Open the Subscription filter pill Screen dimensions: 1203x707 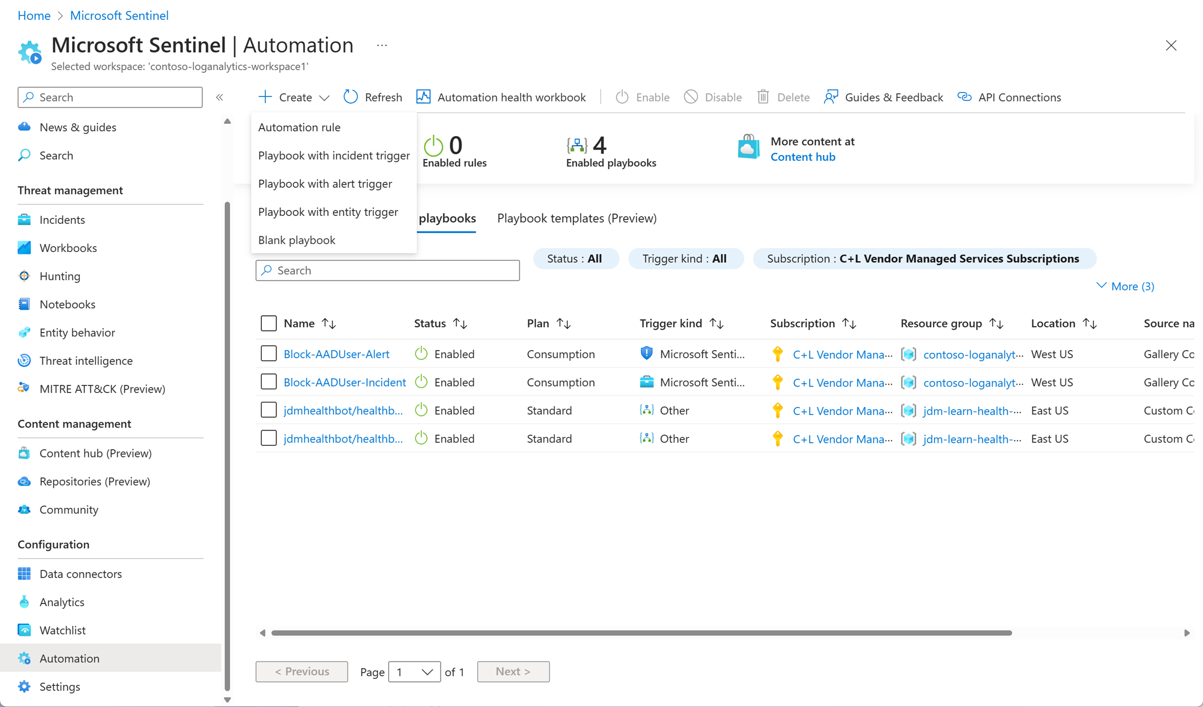pos(924,259)
